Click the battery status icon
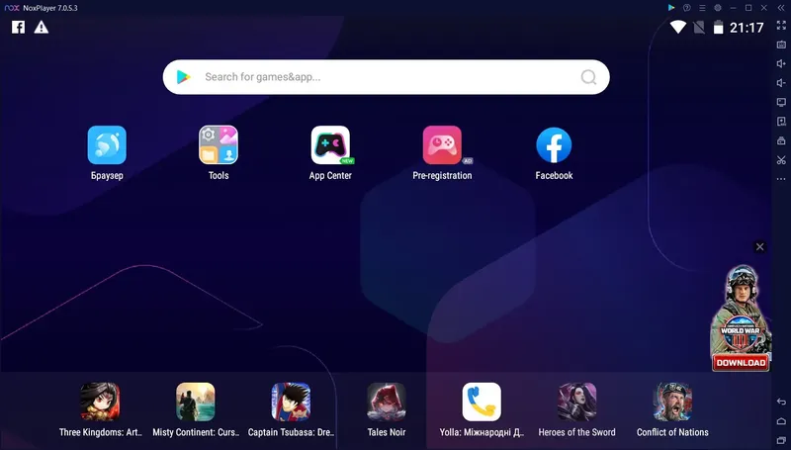Viewport: 791px width, 450px height. click(719, 28)
